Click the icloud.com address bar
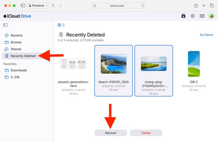The image size is (218, 142). [x=118, y=6]
